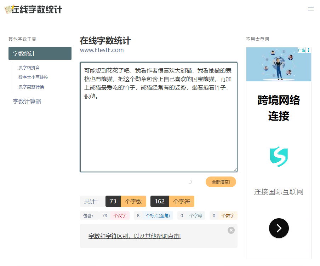This screenshot has width=320, height=266.
Task: Open the ad options three-dot icon
Action: (309, 50)
